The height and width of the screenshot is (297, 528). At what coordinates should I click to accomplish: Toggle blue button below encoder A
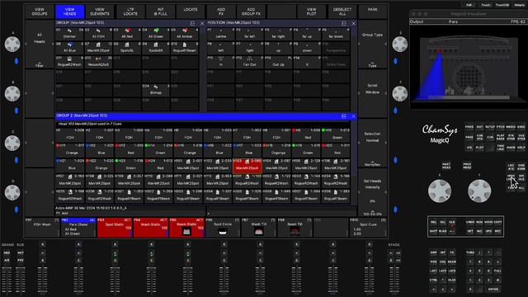[x=16, y=61]
